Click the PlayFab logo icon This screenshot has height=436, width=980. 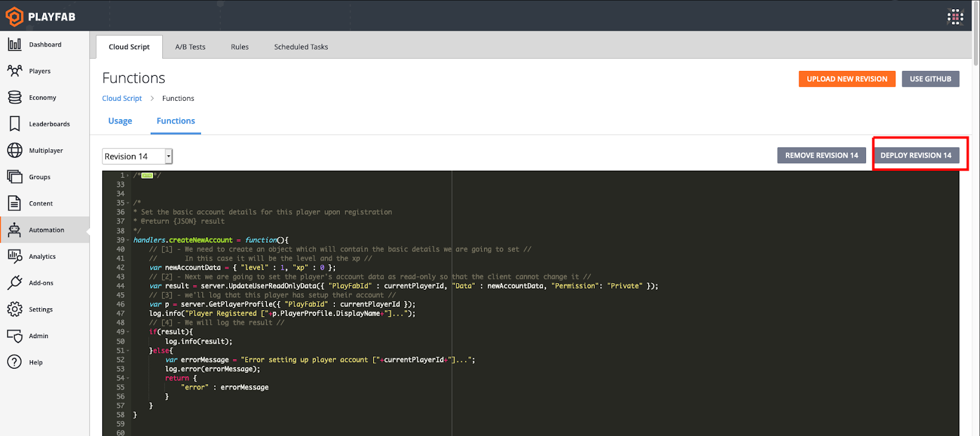14,17
